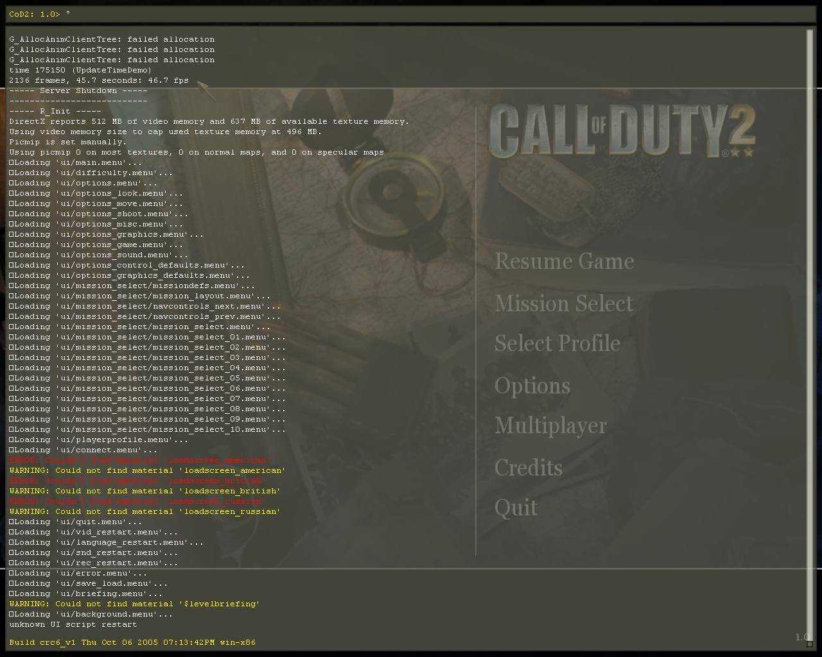Select the Loading 'ui/quit.menu' line
Viewport: 822px width, 657px height.
[x=76, y=522]
